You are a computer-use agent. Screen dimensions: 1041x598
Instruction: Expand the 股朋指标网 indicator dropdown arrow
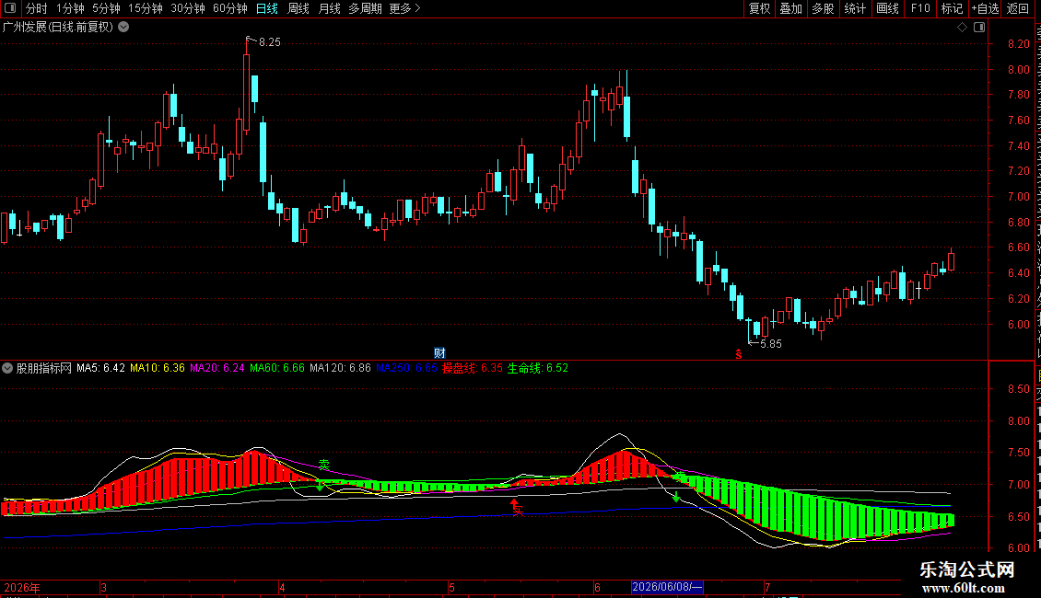pyautogui.click(x=7, y=368)
